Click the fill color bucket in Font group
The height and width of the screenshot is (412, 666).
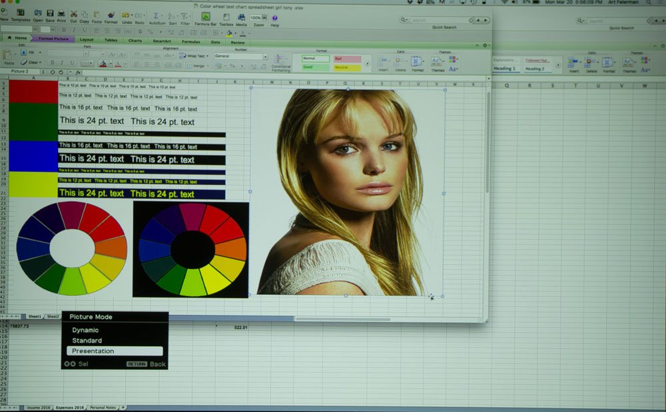click(103, 64)
